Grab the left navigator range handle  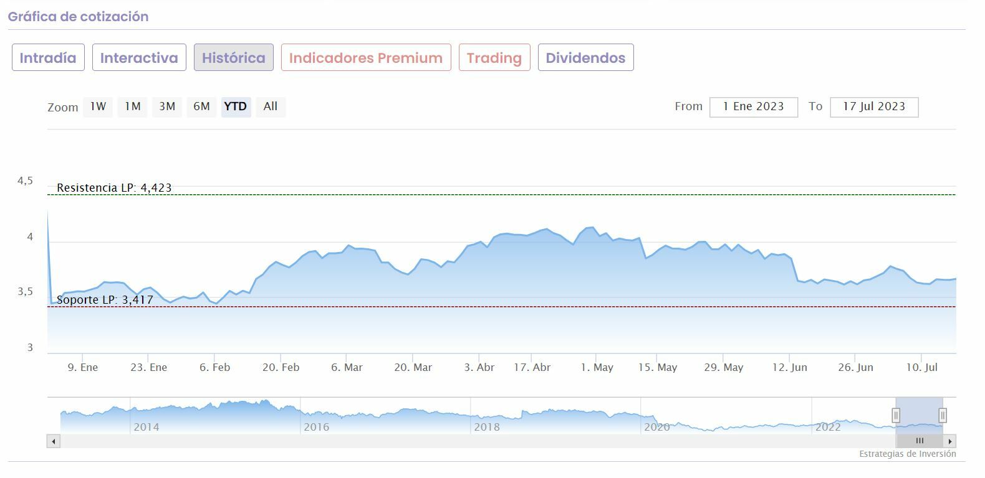click(x=896, y=415)
